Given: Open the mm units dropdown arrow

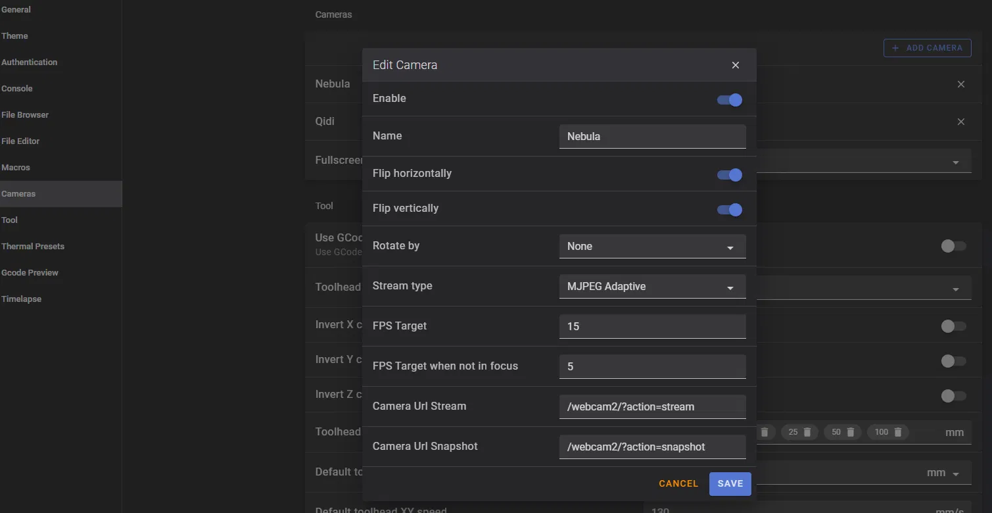Looking at the screenshot, I should coord(956,474).
